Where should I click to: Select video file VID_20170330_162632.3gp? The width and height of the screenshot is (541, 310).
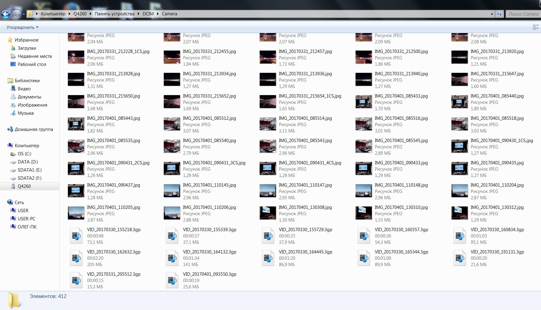[105, 258]
